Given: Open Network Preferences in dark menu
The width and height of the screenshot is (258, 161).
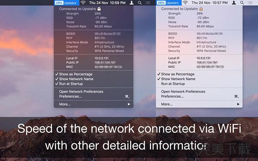Looking at the screenshot, I should (93, 91).
